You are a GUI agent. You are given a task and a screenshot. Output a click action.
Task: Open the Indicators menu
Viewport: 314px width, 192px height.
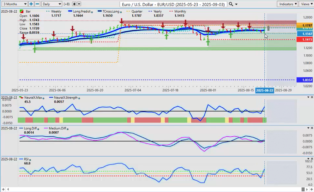pos(287,4)
